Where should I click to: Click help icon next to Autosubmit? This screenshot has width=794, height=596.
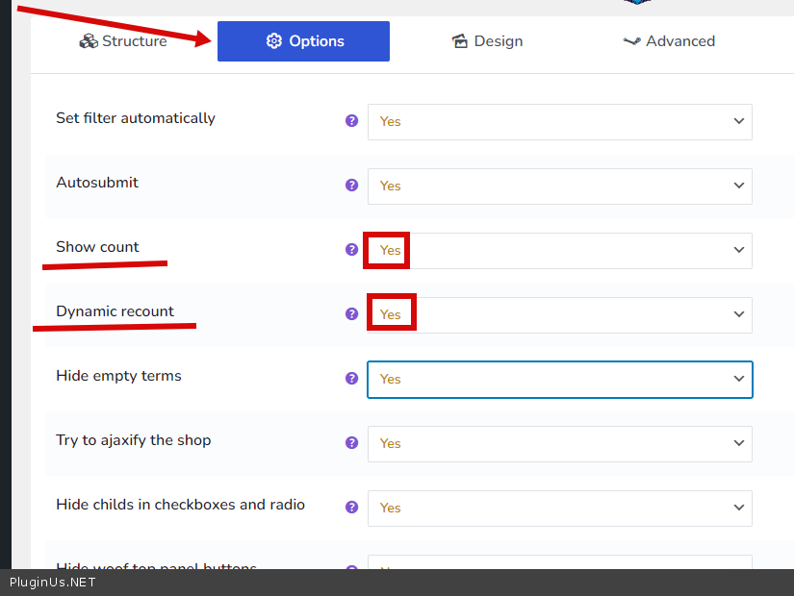[x=351, y=186]
